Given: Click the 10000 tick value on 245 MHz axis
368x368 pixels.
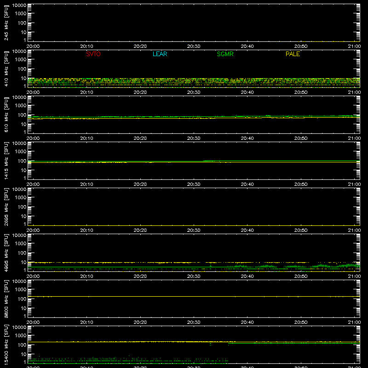Looking at the screenshot, I should 19,6.
